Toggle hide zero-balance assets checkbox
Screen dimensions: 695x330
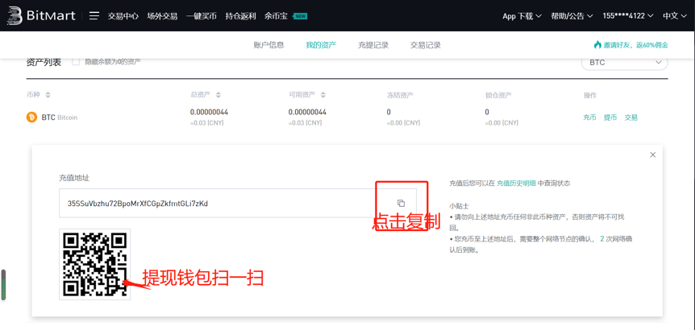coord(76,62)
